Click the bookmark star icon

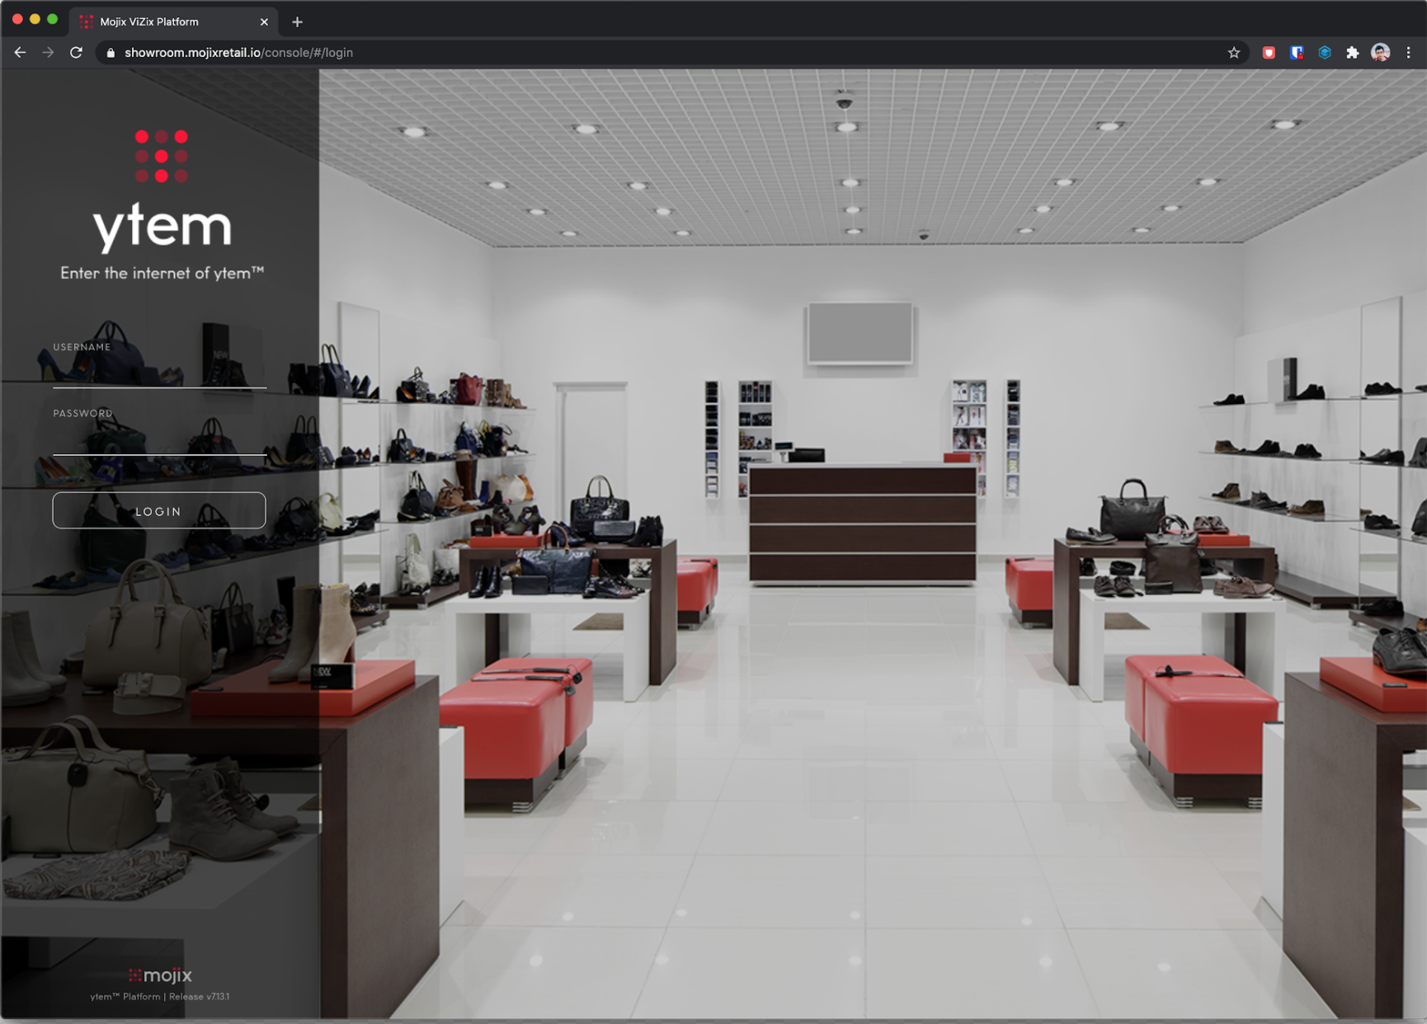(1235, 52)
